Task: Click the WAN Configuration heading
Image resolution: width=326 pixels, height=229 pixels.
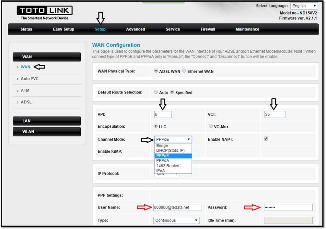Action: coord(116,45)
